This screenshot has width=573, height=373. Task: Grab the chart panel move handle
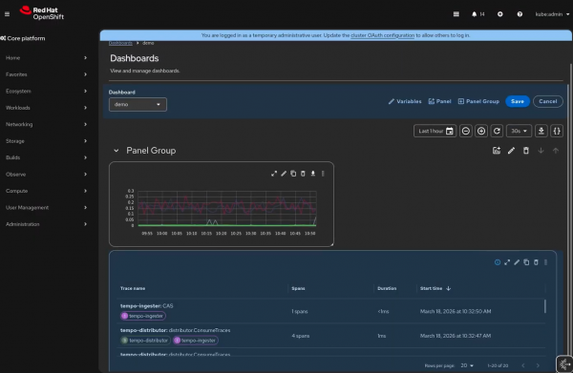pos(323,174)
